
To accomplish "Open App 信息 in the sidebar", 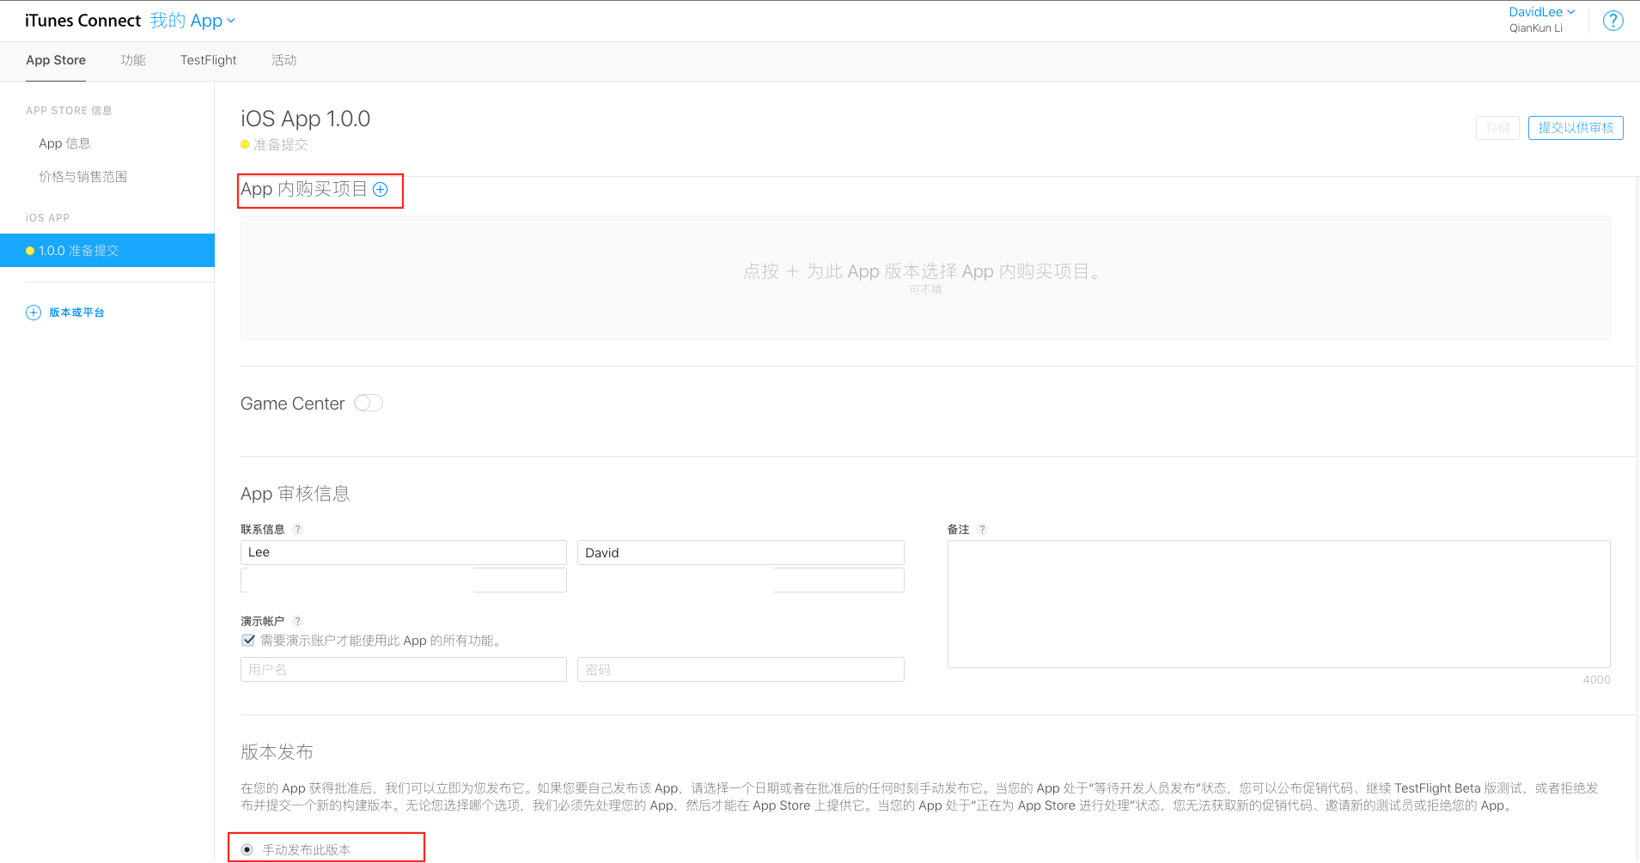I will [x=64, y=143].
